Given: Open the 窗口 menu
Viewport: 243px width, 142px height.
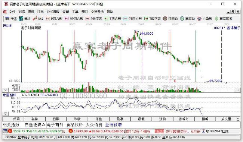Looking at the screenshot, I should (84, 12).
